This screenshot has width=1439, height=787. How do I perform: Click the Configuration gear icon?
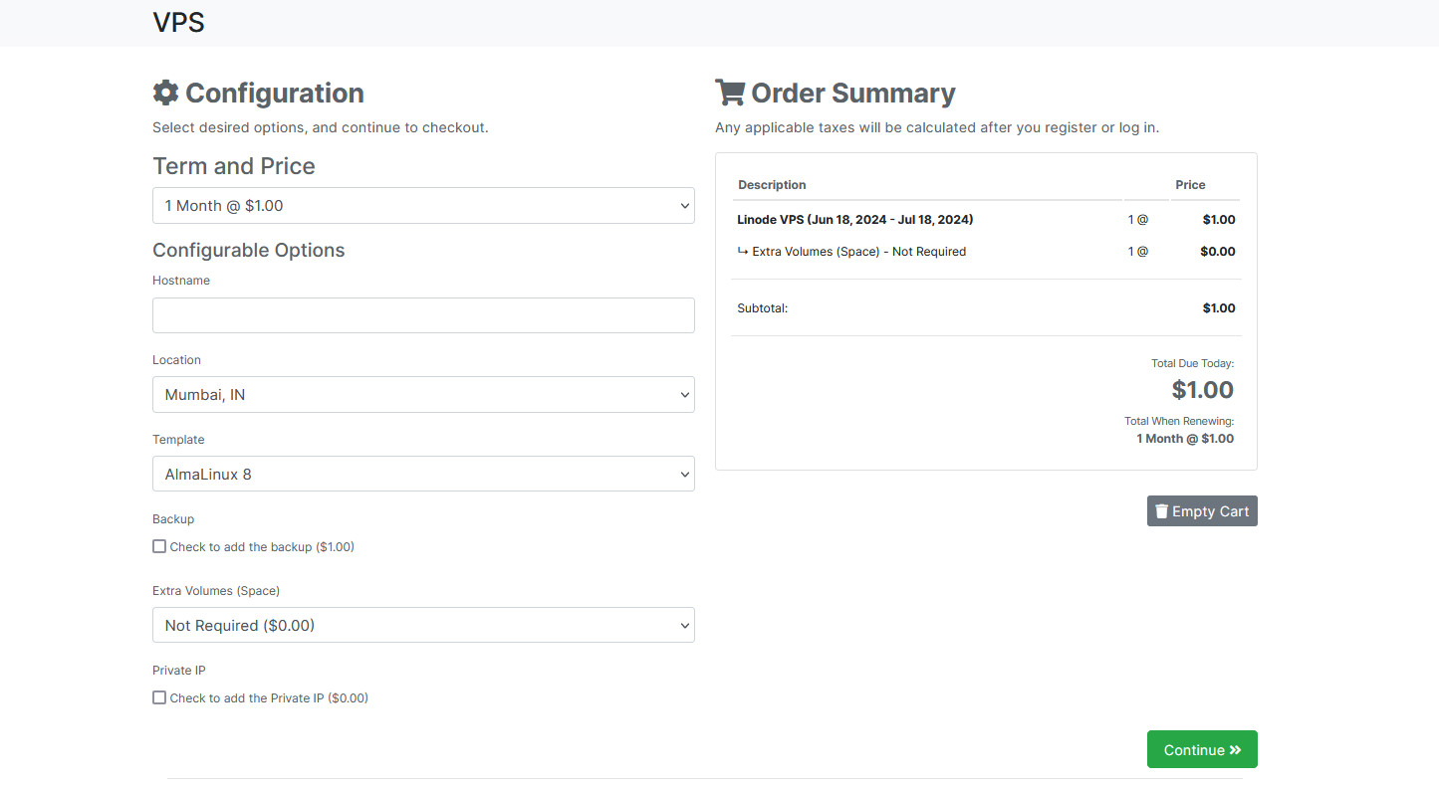[x=165, y=93]
